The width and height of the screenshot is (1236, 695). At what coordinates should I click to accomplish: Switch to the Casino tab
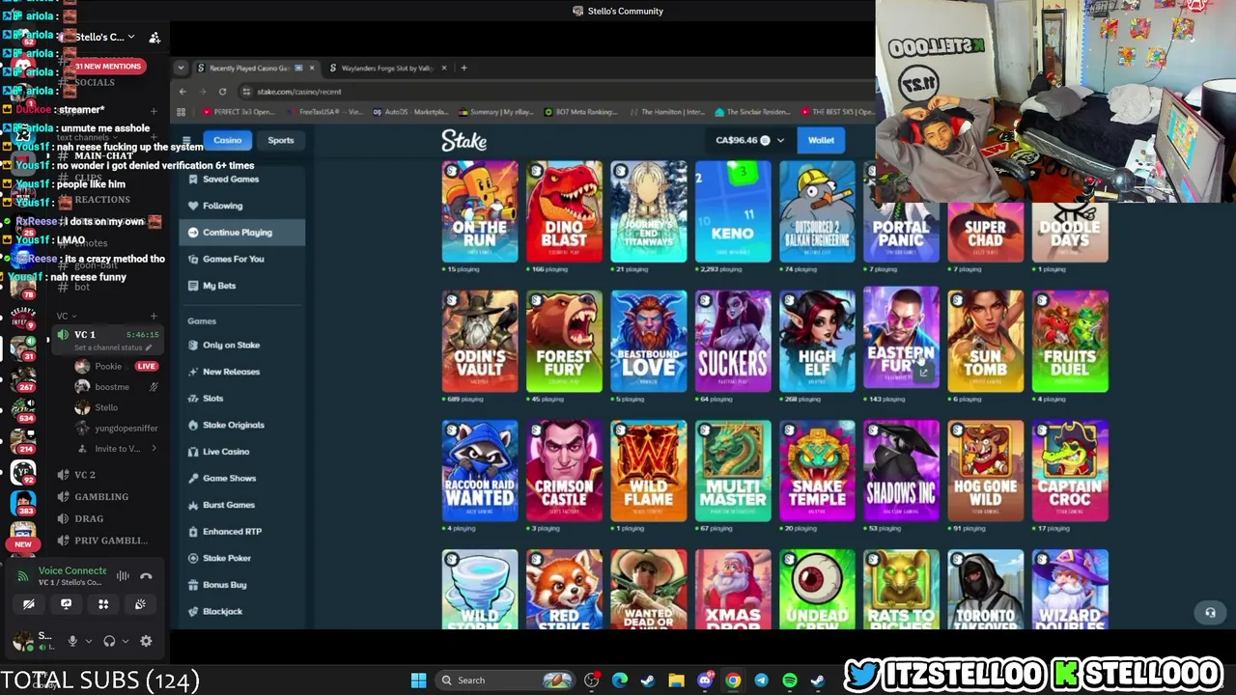point(228,140)
